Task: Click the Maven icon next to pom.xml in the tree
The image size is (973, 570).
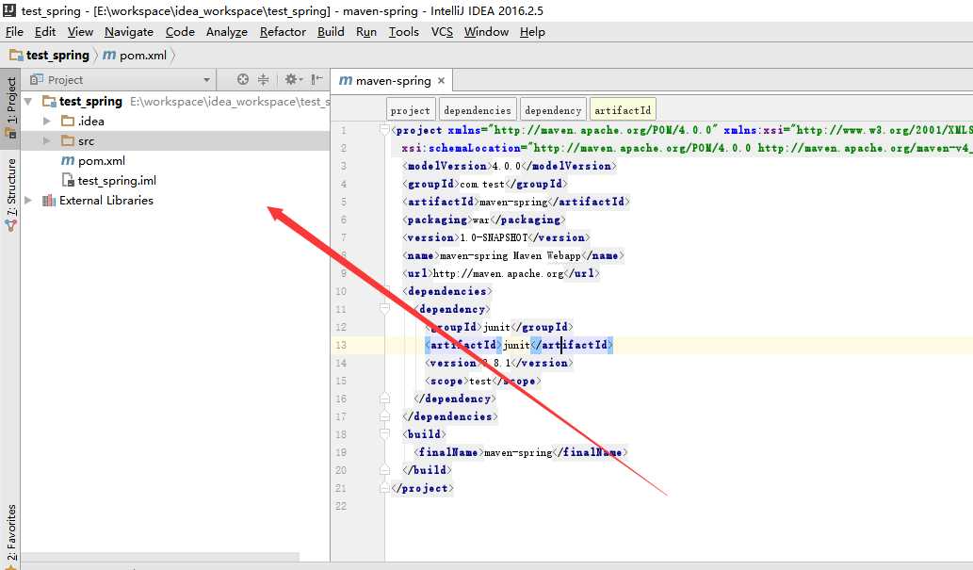Action: (68, 161)
